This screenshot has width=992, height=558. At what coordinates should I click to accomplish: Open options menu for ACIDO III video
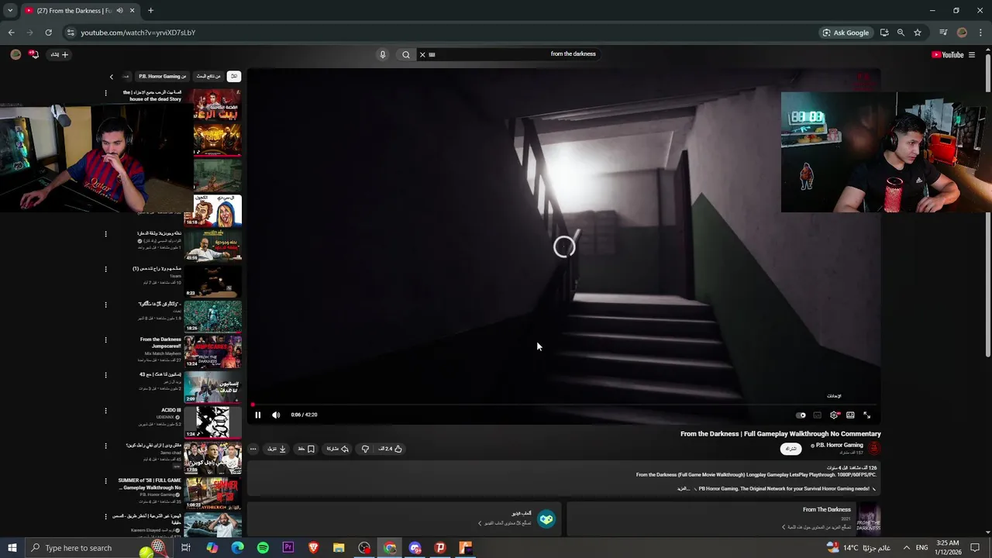tap(105, 411)
